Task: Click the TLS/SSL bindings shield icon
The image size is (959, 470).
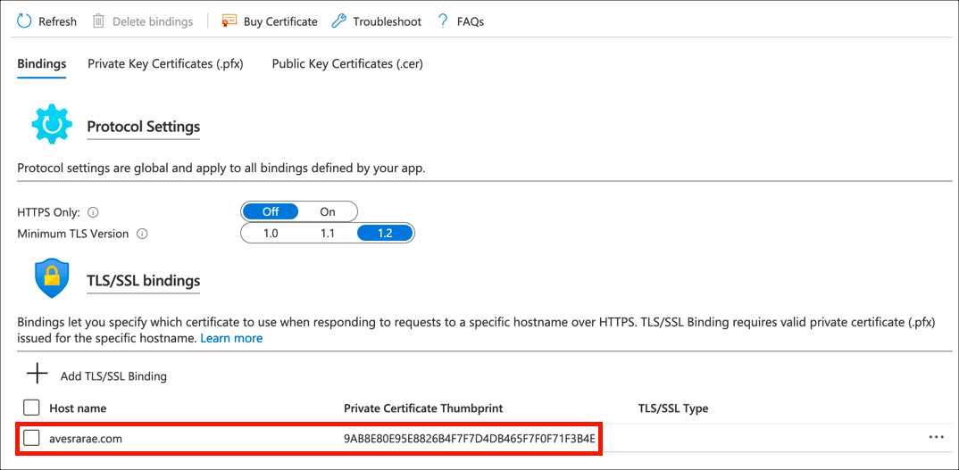Action: tap(51, 279)
